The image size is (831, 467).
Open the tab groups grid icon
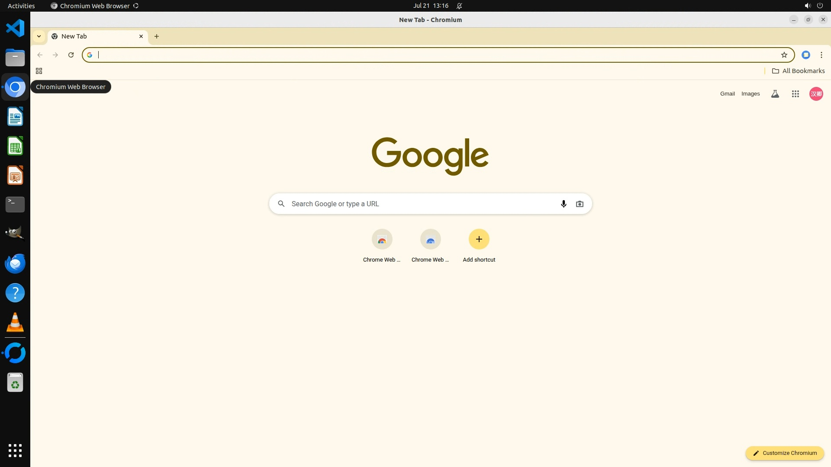click(x=39, y=71)
